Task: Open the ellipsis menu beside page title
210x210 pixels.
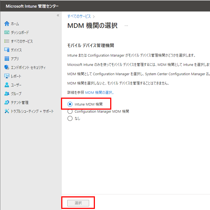Action: click(126, 26)
